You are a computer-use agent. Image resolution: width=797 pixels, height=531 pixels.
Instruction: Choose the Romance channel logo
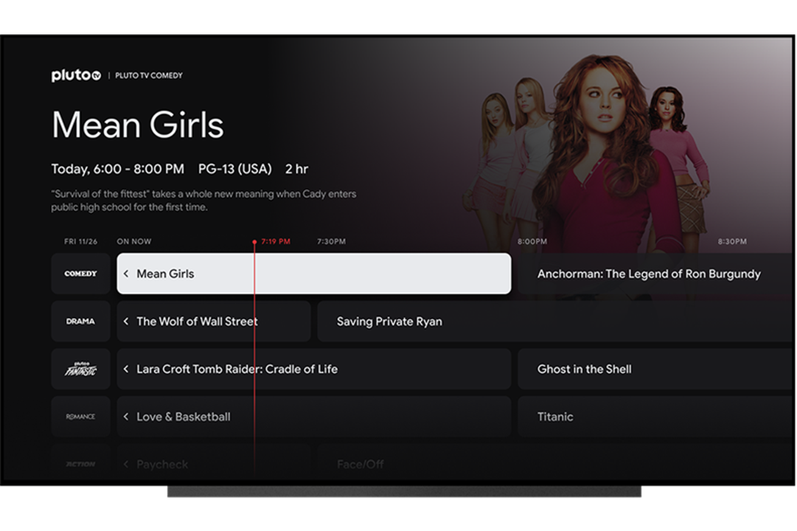80,417
